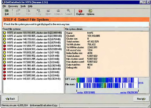Click the 1st Mft cluster value 786,432
This screenshot has width=151, height=108.
click(x=91, y=44)
